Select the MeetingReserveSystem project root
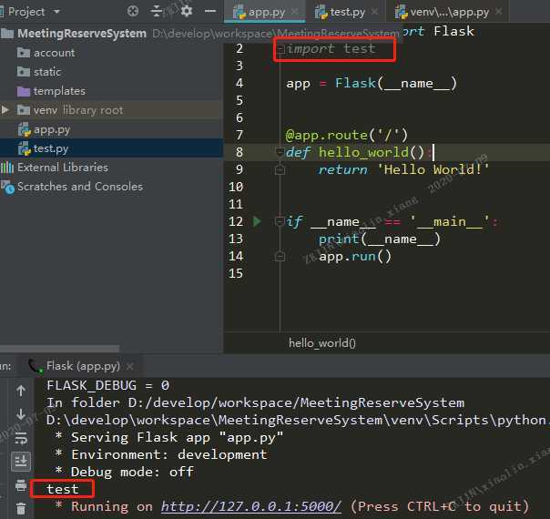Image resolution: width=550 pixels, height=519 pixels. tap(82, 34)
